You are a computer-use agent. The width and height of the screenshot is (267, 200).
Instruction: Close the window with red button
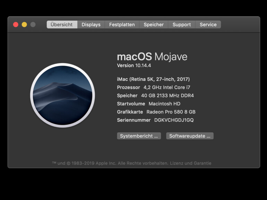(x=16, y=25)
